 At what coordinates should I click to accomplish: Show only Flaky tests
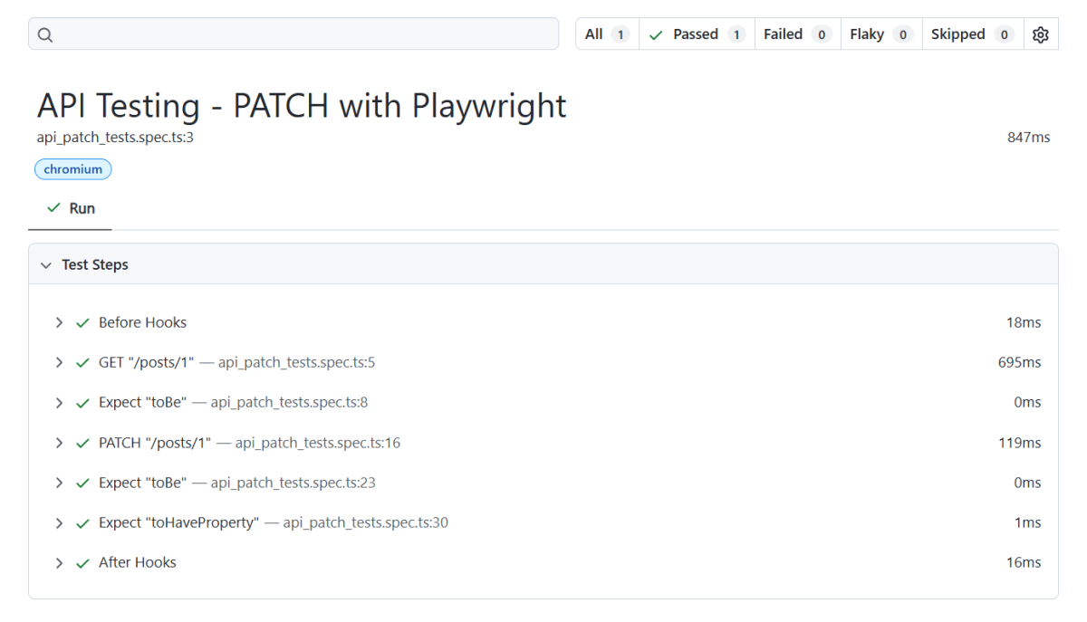click(x=880, y=34)
